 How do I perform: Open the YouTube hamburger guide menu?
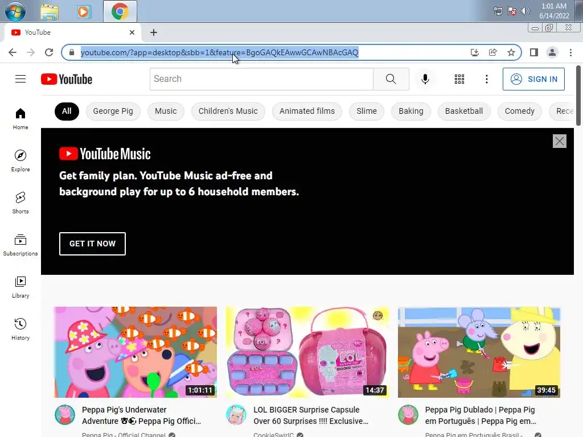(x=20, y=79)
